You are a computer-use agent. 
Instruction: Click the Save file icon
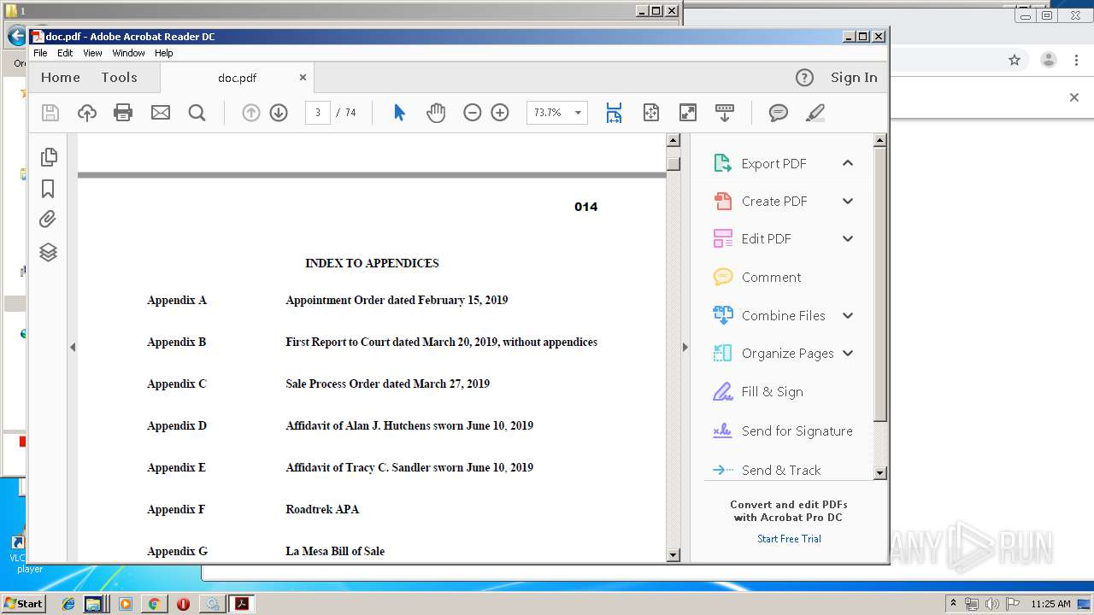click(x=50, y=113)
